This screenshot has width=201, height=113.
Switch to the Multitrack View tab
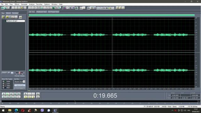[41, 12]
